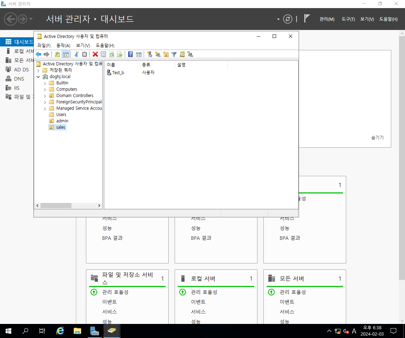Expand the Builtin tree node

(x=45, y=83)
